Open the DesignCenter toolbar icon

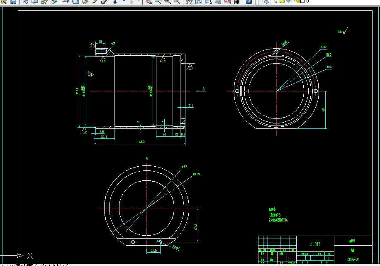(198, 2)
